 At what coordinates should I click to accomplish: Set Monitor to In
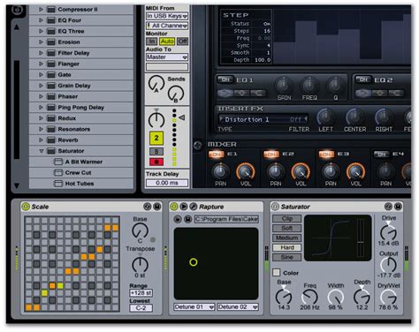tap(152, 41)
